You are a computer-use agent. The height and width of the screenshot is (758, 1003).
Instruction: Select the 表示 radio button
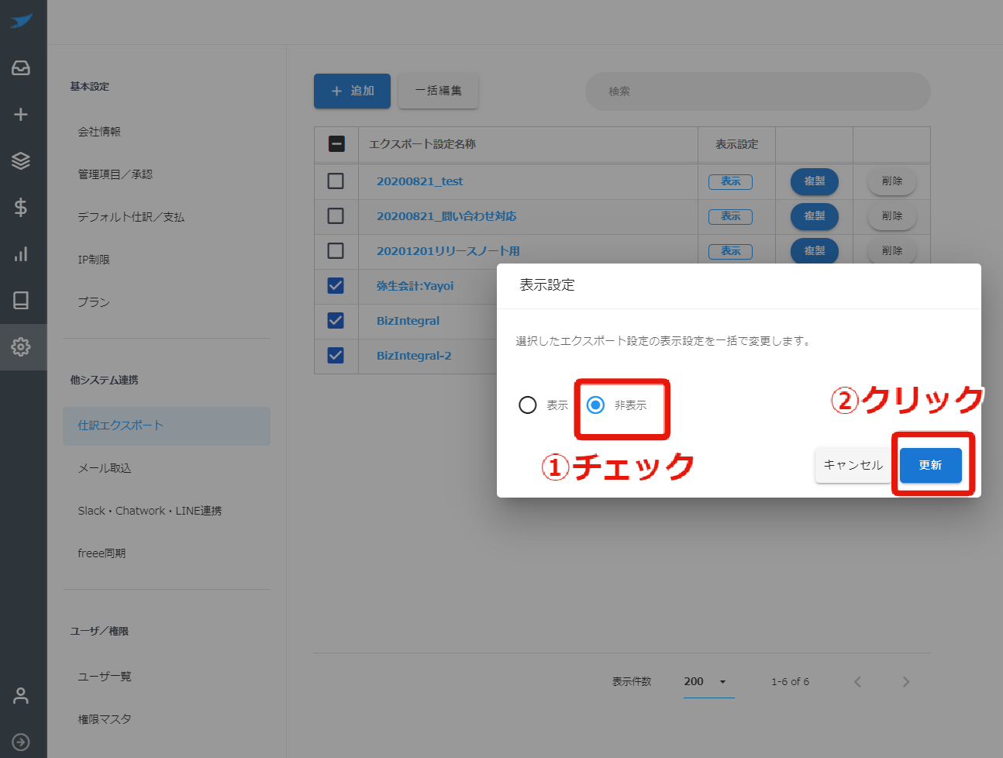(x=528, y=405)
